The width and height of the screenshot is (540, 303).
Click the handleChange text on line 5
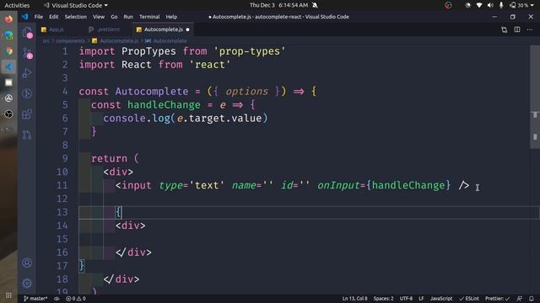tap(164, 104)
